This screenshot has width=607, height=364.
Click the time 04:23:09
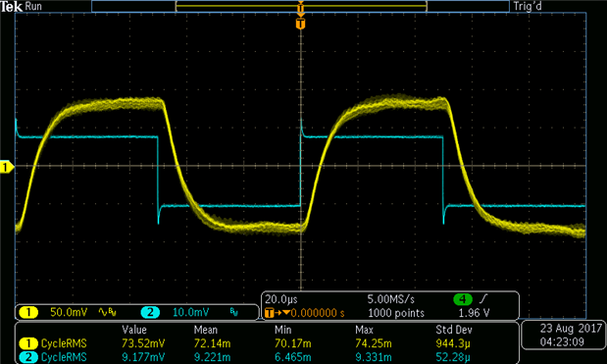tap(562, 342)
